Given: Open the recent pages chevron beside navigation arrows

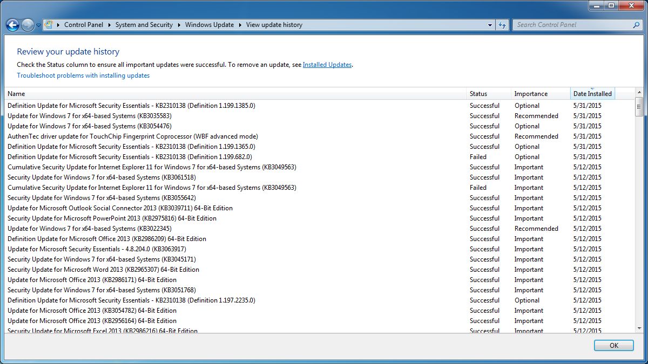Looking at the screenshot, I should 37,24.
